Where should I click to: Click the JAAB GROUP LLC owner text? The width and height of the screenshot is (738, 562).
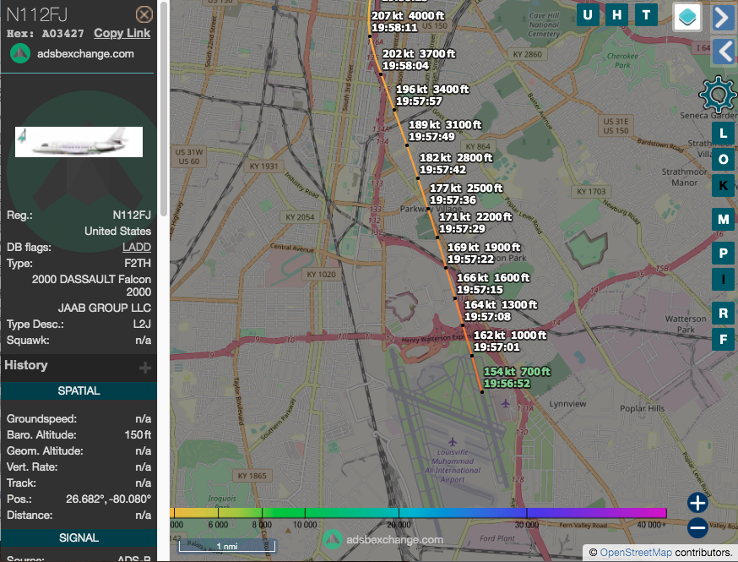click(x=105, y=308)
